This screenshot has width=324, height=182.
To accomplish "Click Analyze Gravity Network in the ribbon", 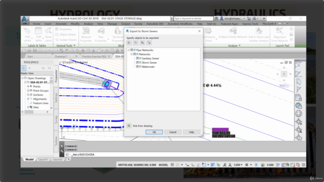I will coord(233,33).
